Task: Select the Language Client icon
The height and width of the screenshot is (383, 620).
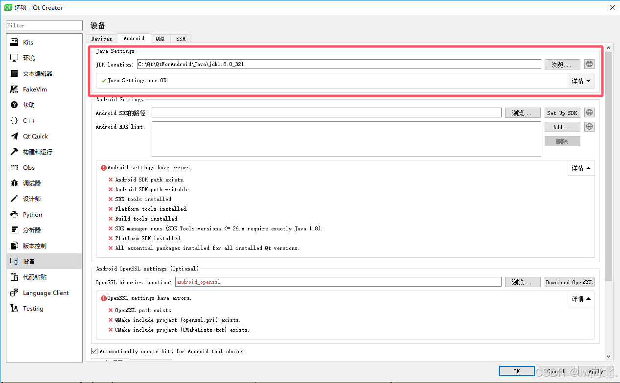Action: pos(14,293)
